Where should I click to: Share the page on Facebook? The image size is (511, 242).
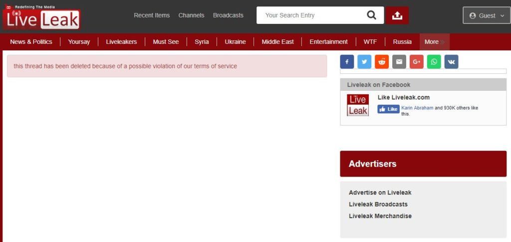tap(347, 62)
